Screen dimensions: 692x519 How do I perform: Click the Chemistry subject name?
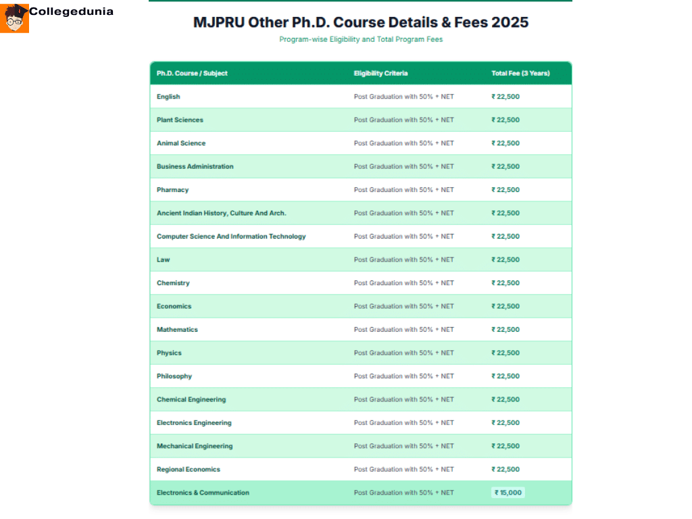(x=173, y=283)
